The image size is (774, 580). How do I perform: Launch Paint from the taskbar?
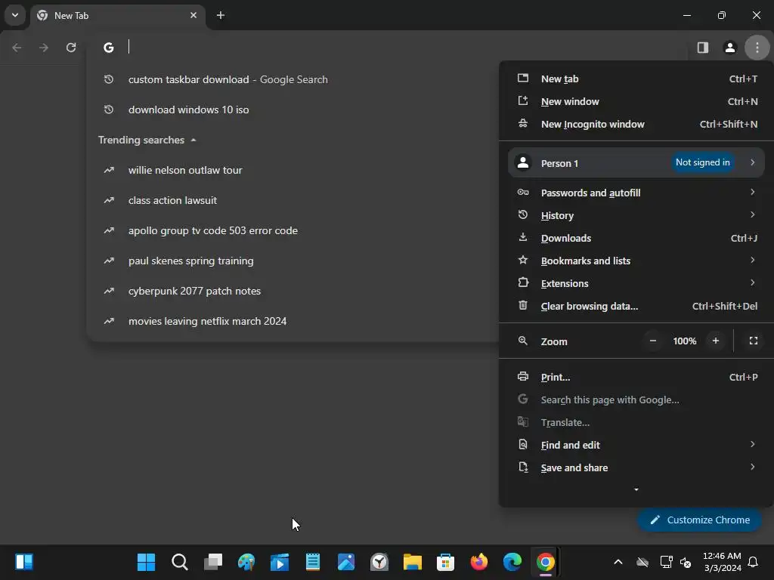pos(246,562)
